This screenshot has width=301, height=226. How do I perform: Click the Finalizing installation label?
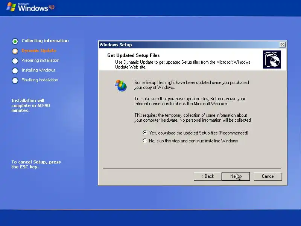(40, 80)
